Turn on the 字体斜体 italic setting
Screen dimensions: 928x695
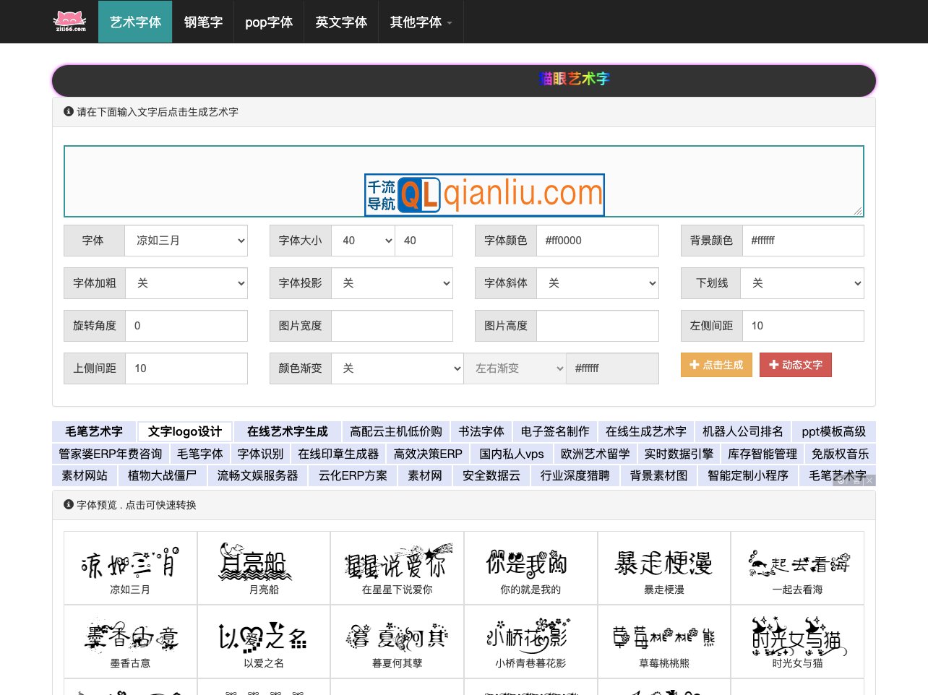598,283
